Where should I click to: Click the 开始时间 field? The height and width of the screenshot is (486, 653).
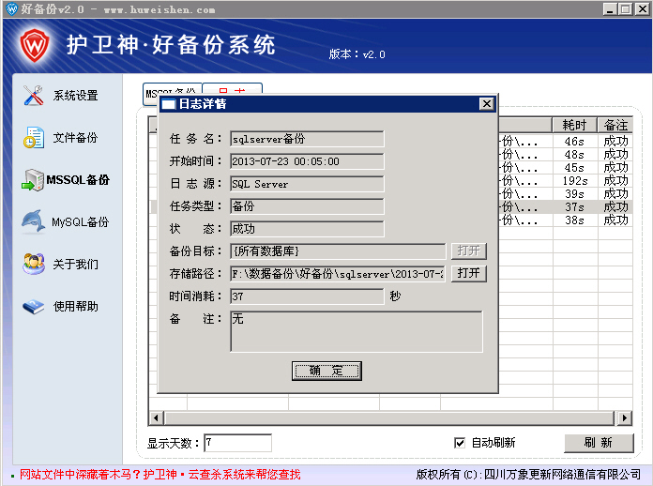[x=307, y=161]
